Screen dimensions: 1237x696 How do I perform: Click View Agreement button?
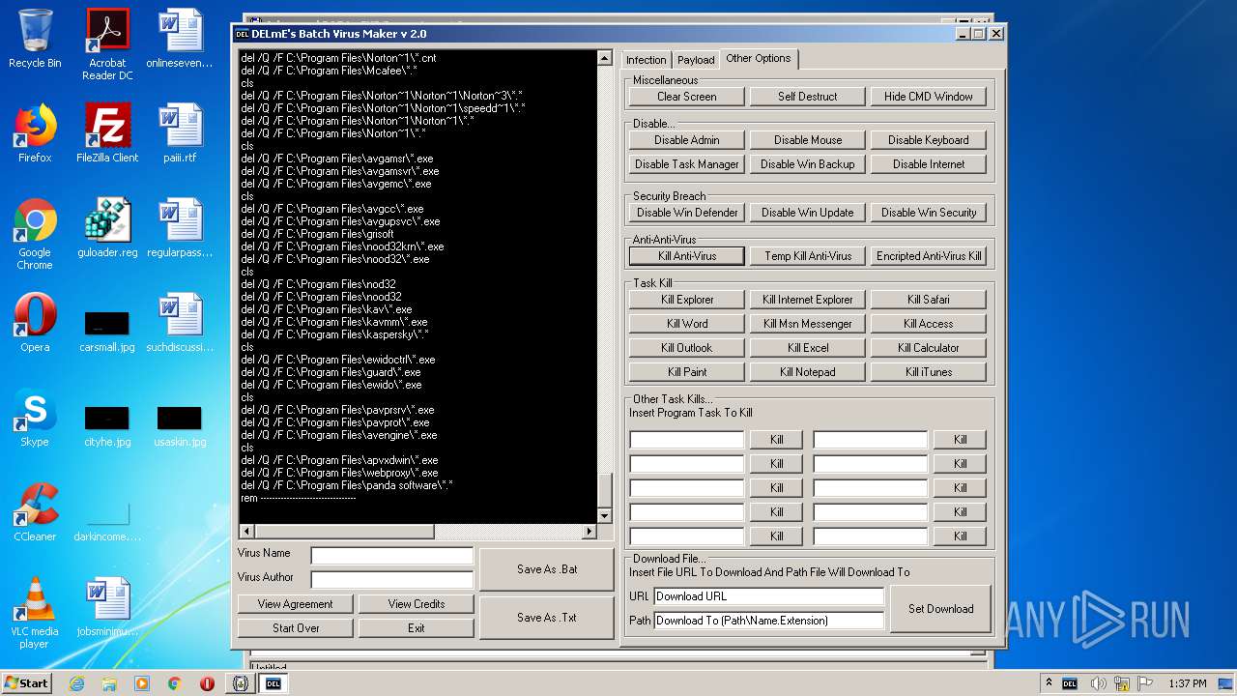pos(296,604)
